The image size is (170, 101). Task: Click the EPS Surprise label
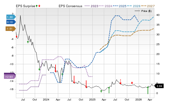25,6
